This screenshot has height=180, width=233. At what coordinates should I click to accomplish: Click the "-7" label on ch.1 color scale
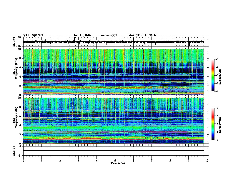click(x=217, y=91)
